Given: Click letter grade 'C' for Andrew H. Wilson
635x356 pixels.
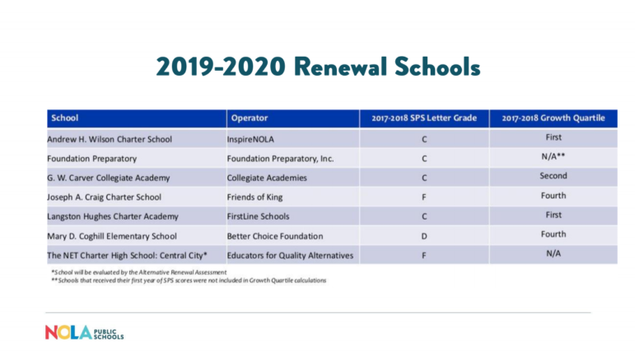Looking at the screenshot, I should click(424, 140).
